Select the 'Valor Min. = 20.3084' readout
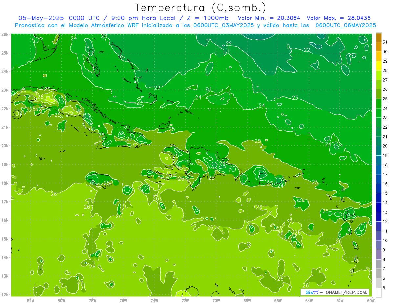Viewport: 394px width, 305px height. (270, 18)
